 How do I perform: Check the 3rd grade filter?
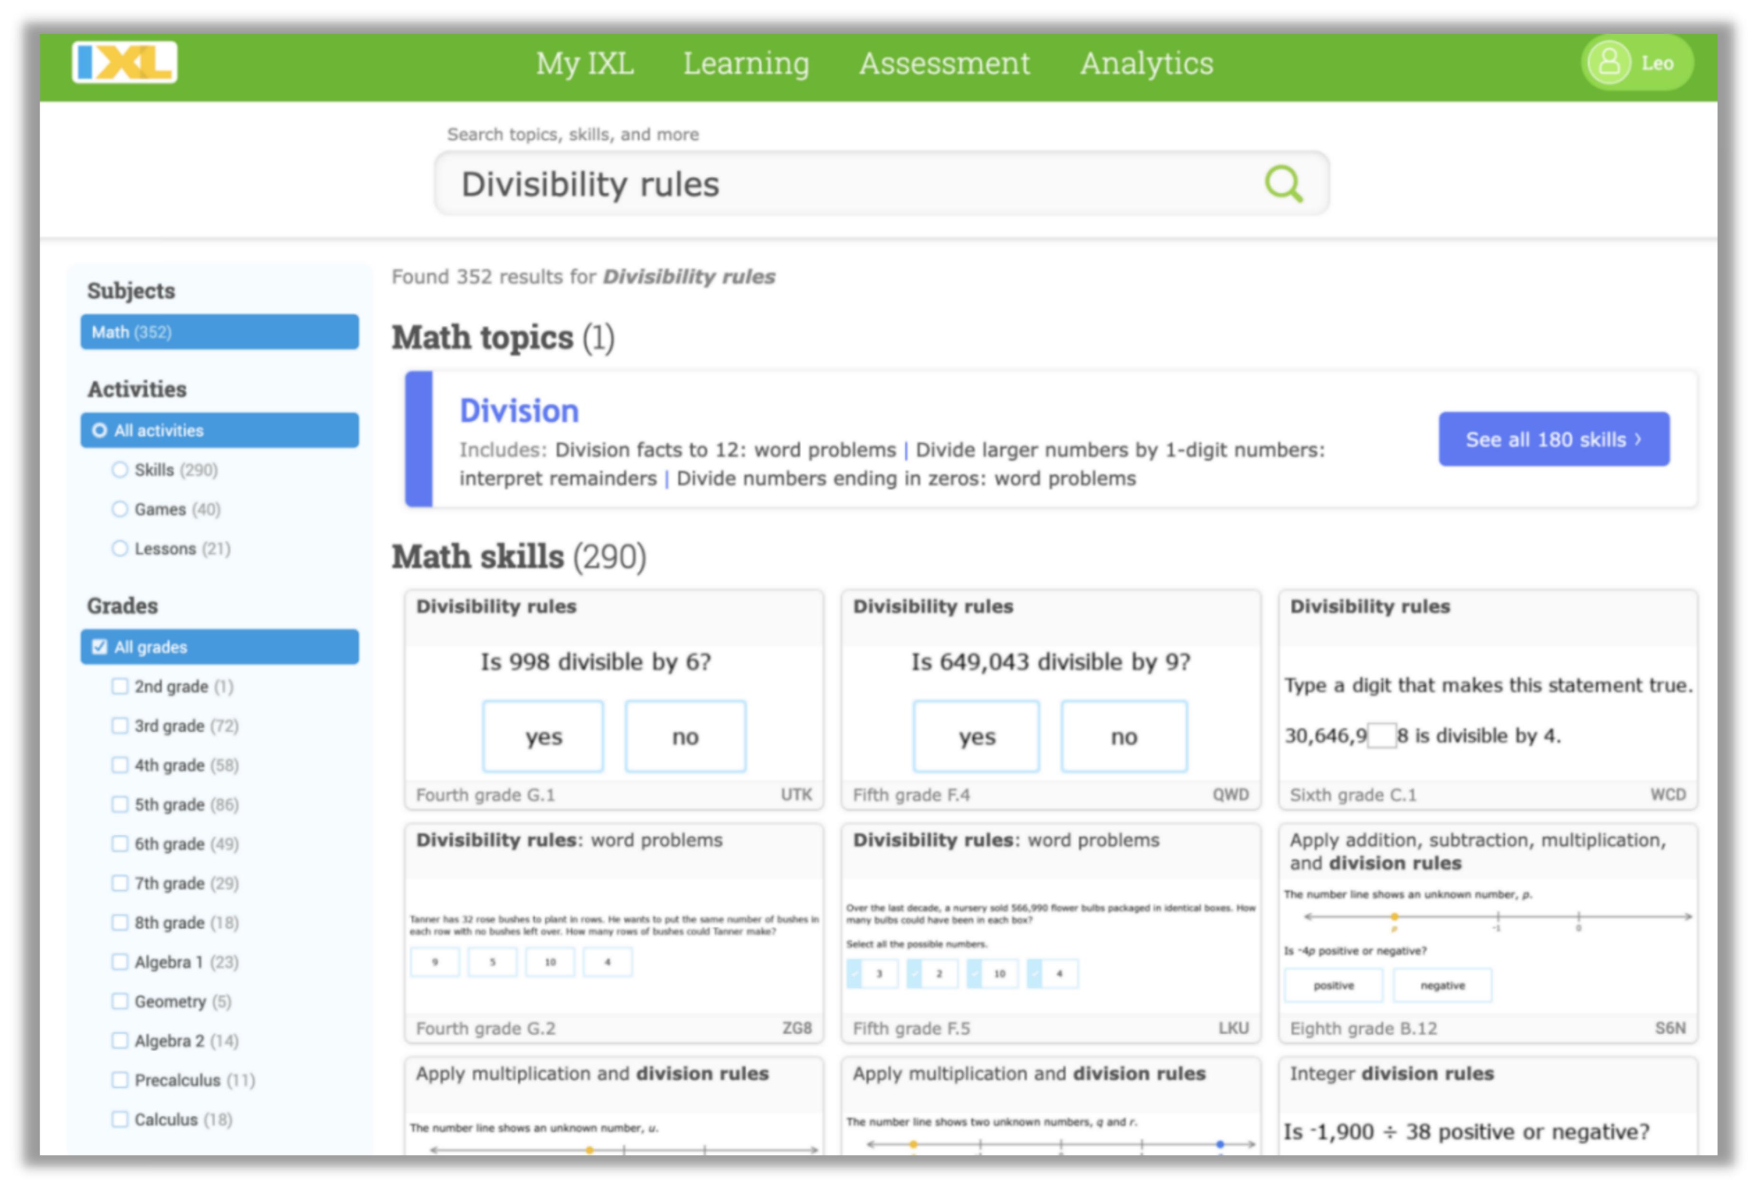point(119,725)
